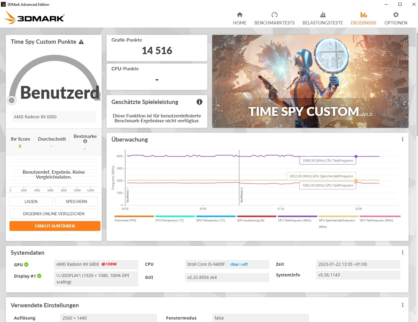The width and height of the screenshot is (418, 322).
Task: Click the Grafiktest 2 marker line in the chart
Action: [239, 177]
